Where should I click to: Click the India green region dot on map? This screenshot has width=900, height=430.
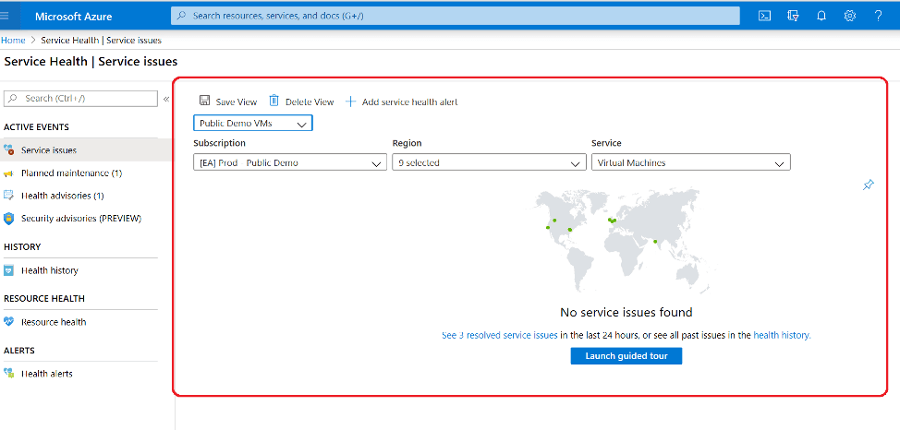click(655, 242)
